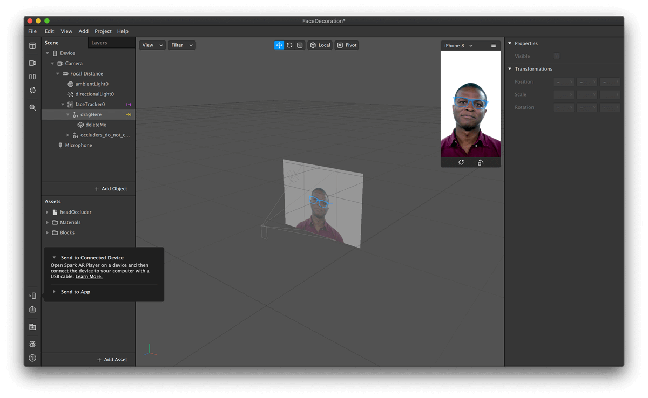Expand the Send to App section
The height and width of the screenshot is (398, 648).
(x=54, y=292)
